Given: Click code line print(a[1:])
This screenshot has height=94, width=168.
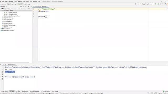Looking at the screenshot, I should tap(44, 16).
